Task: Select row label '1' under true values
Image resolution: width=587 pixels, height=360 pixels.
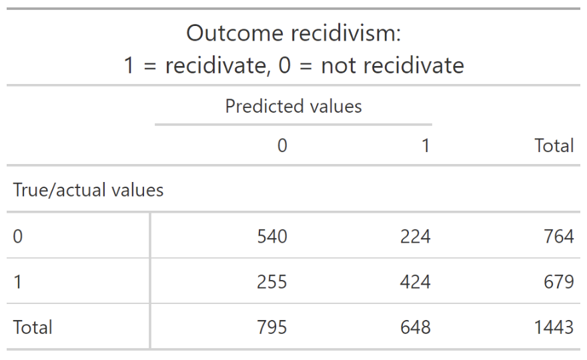Action: [17, 281]
